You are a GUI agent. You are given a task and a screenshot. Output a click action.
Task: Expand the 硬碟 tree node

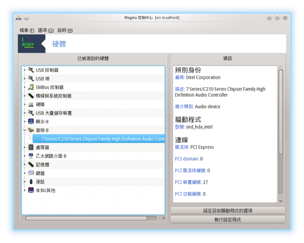coord(24,104)
